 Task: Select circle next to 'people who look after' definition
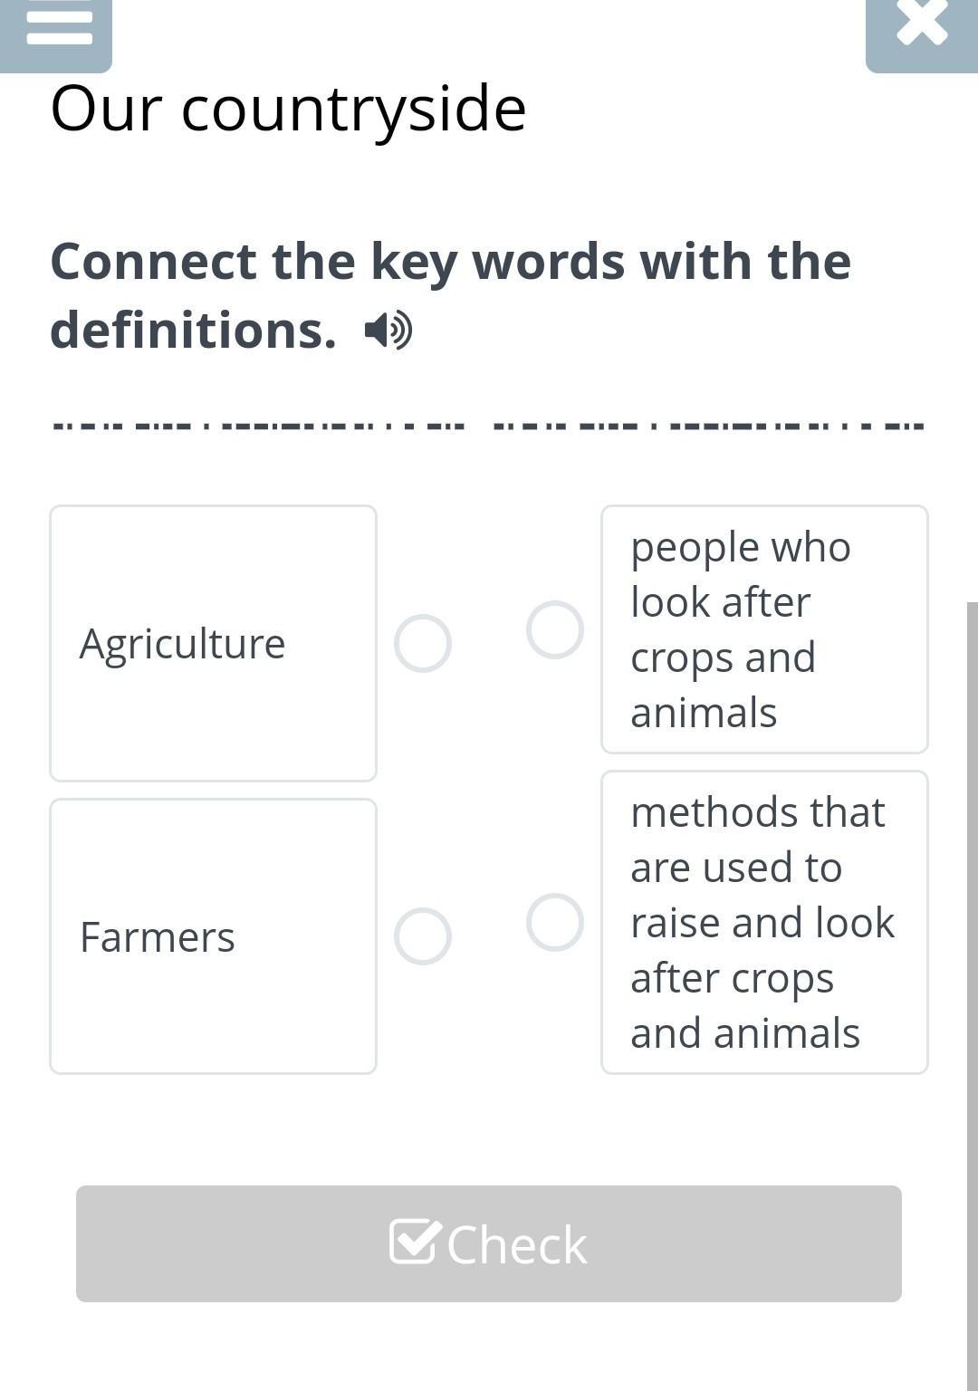tap(555, 629)
